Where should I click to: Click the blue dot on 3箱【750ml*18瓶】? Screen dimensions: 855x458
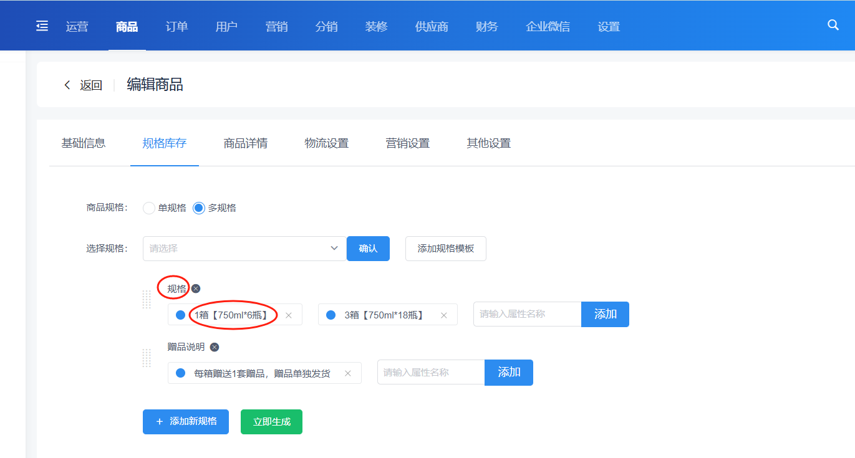tap(331, 315)
